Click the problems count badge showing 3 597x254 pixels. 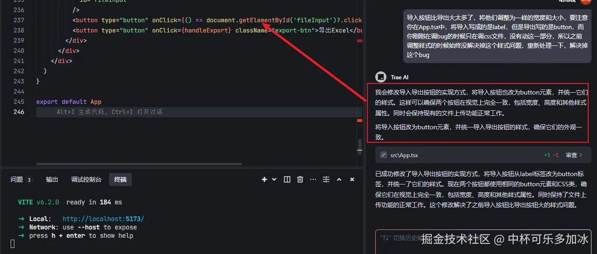(29, 179)
